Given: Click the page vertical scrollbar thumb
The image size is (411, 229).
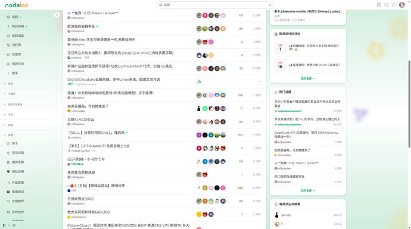Looking at the screenshot, I should point(409,103).
